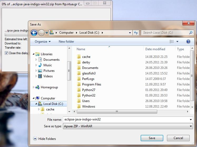Click the Libraries icon in the navigation tree
This screenshot has width=197, height=147.
click(37, 54)
